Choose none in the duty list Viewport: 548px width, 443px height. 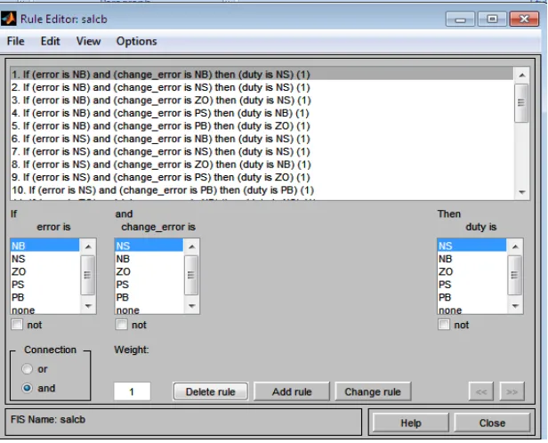[x=471, y=310]
